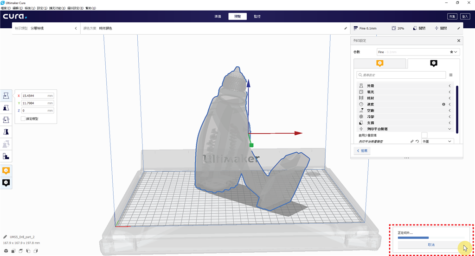Screen dimensions: 475x256
Task: Click the 取消 button to cancel slicing
Action: (431, 244)
